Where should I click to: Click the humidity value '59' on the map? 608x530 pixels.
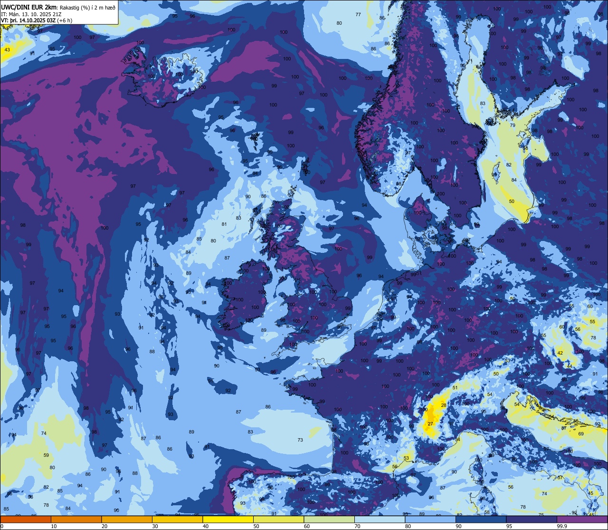click(x=46, y=455)
